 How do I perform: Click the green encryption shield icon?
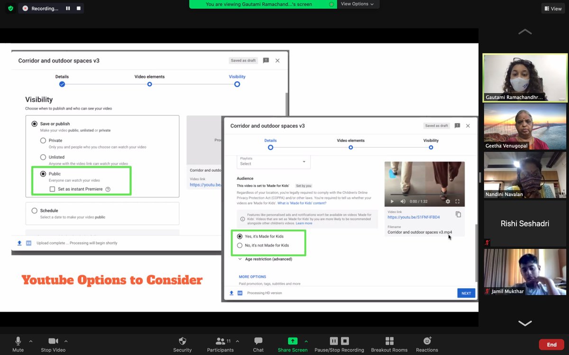10,8
